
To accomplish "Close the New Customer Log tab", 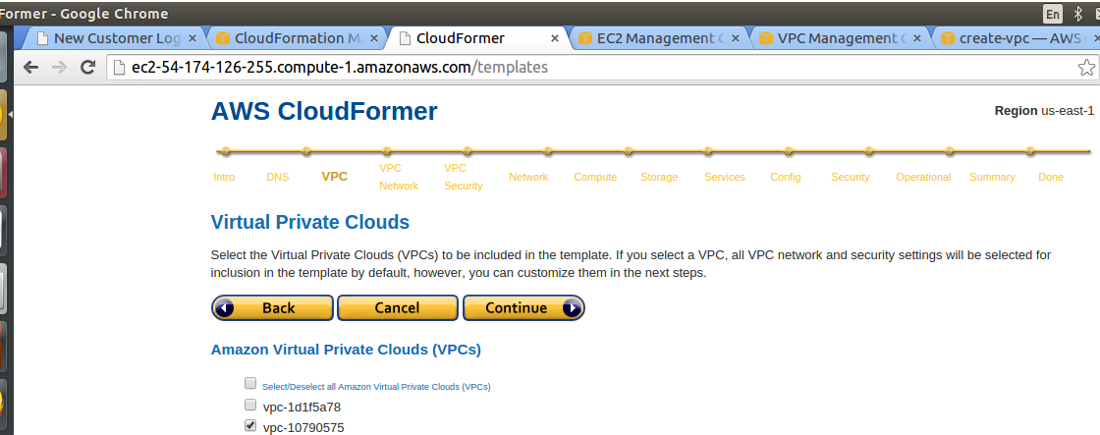I will tap(192, 38).
